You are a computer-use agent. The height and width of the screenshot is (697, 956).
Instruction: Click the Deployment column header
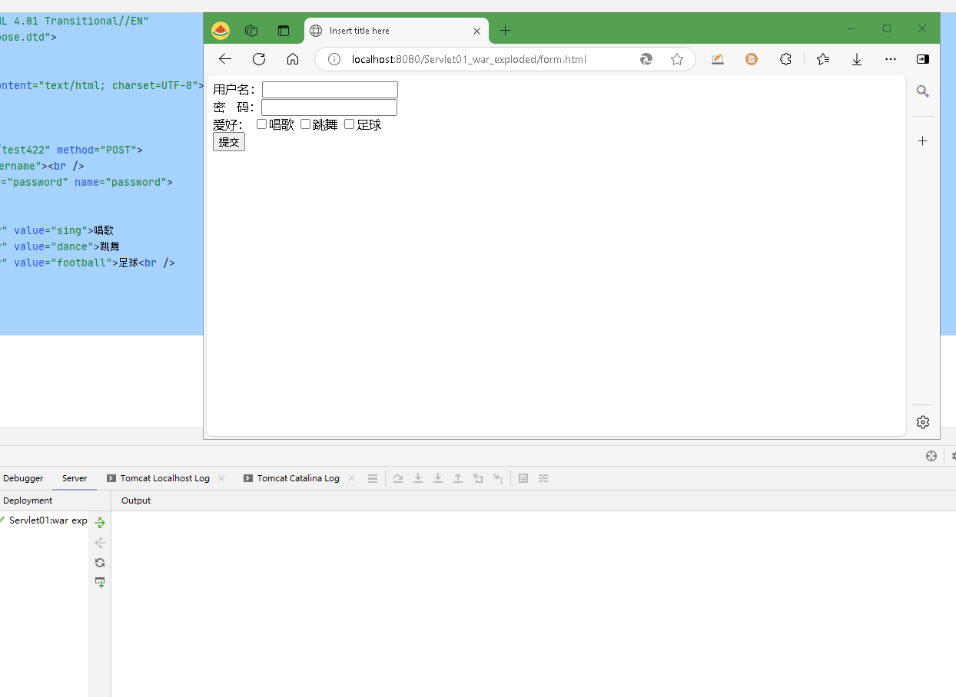pos(28,500)
